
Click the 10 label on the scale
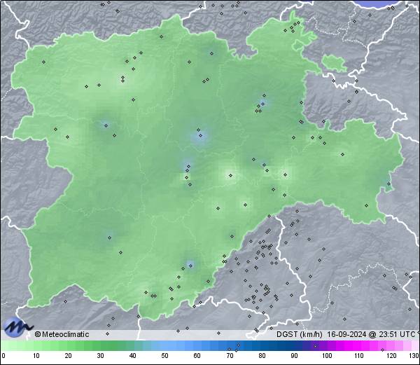[36, 356]
